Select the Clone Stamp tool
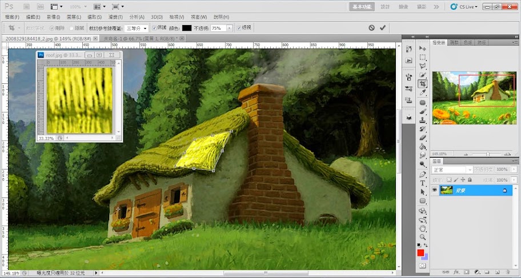Viewport: 521px width, 278px height. (x=422, y=120)
